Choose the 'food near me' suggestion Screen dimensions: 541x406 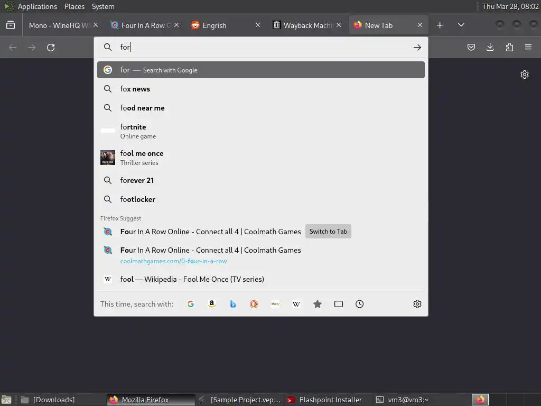pyautogui.click(x=261, y=108)
